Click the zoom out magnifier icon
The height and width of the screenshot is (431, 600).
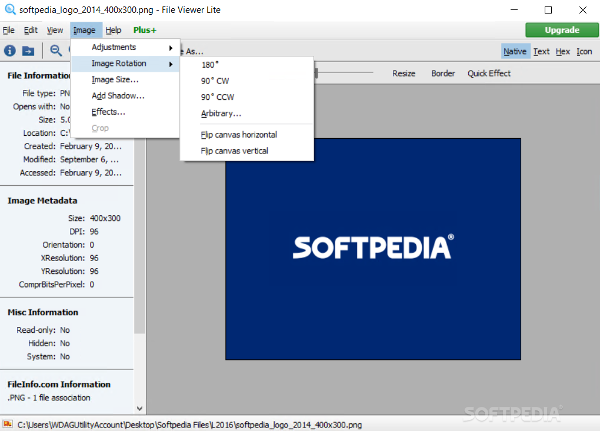tap(56, 51)
